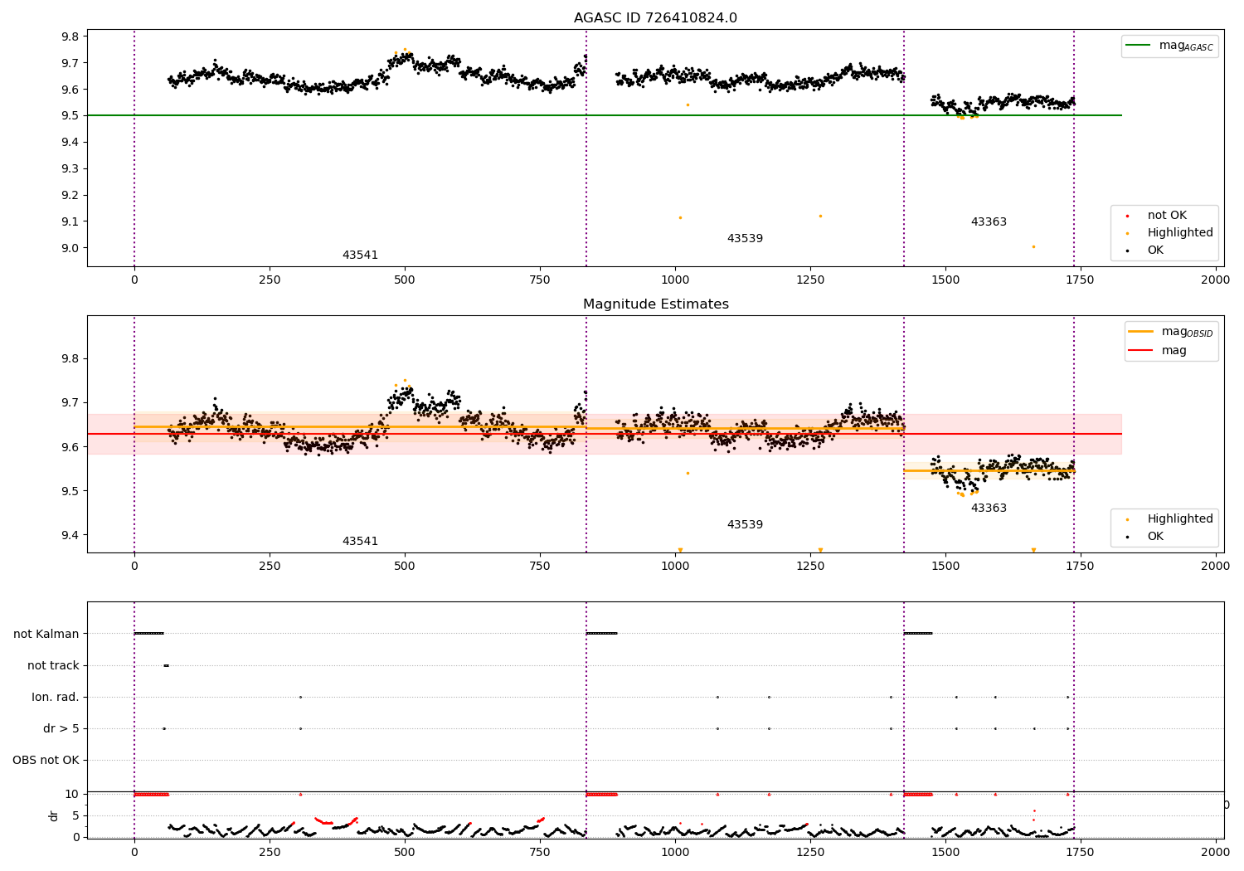Viewport: 1244px width, 871px height.
Task: Click the mag OBSID orange legend entry
Action: coord(1170,332)
